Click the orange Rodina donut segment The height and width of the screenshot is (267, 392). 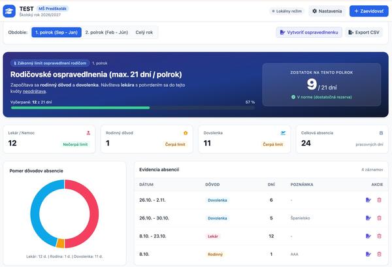pos(60,243)
